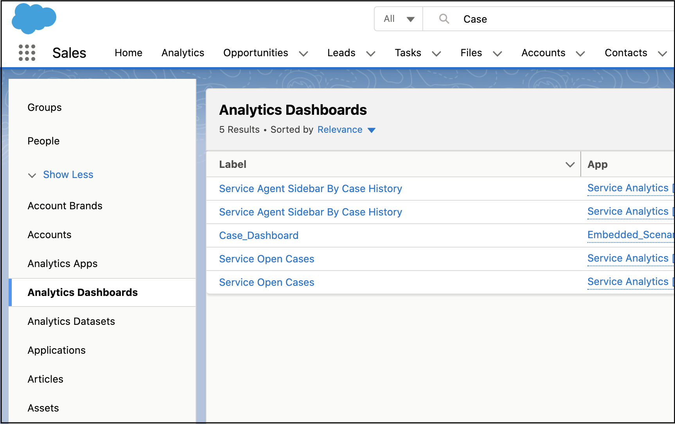Open the Home tab
Viewport: 675px width, 424px height.
(x=128, y=53)
